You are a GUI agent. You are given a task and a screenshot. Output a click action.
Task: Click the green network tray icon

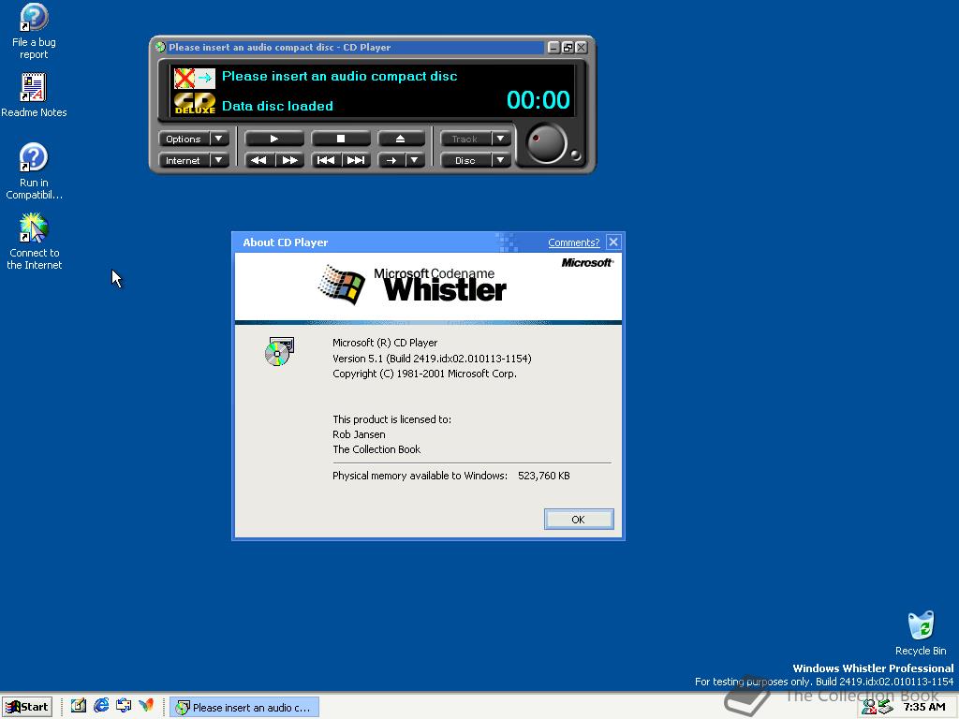click(885, 708)
